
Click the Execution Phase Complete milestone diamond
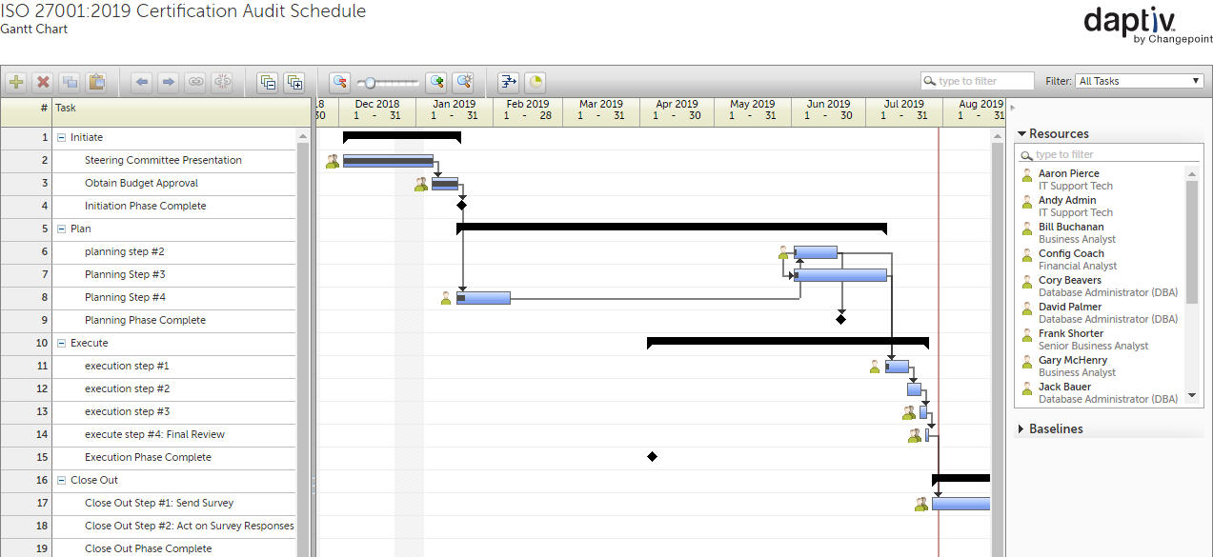652,457
